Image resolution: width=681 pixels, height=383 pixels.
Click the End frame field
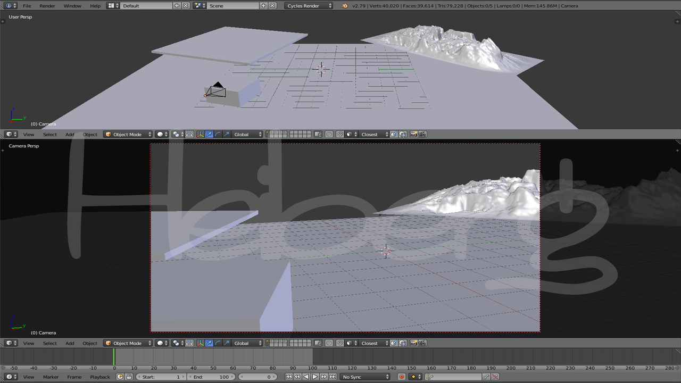[x=212, y=377]
